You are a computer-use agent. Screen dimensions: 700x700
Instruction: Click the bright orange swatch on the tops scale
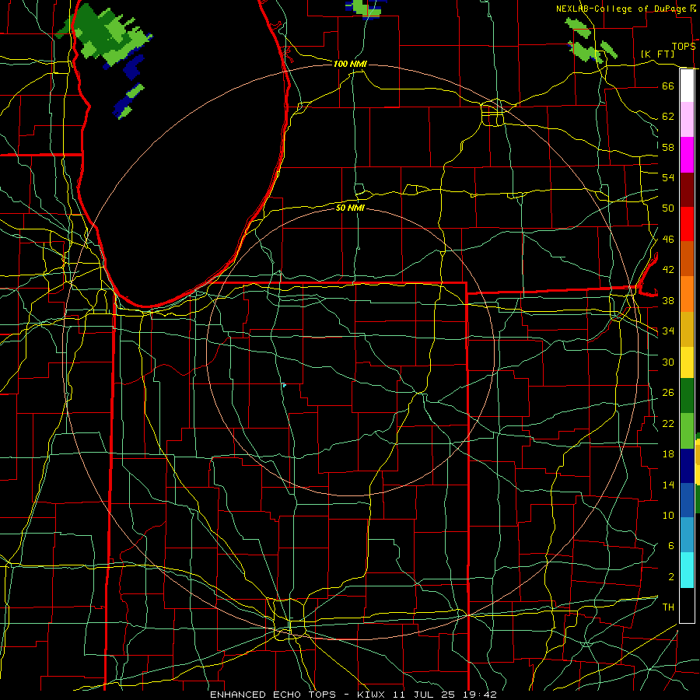[687, 294]
